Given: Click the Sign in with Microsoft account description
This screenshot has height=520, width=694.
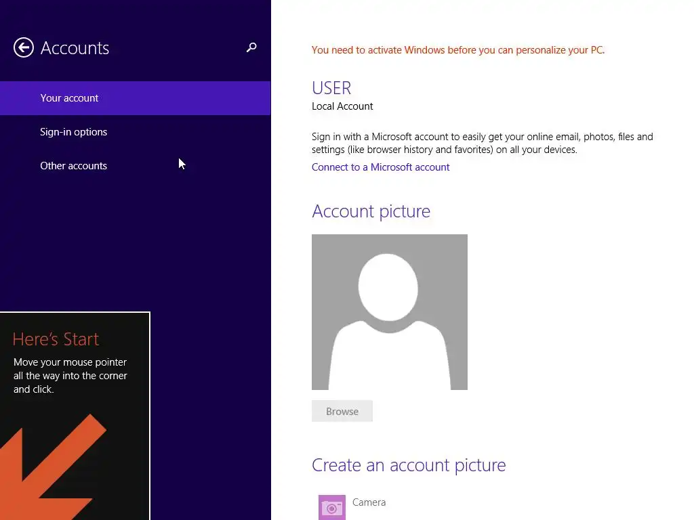Looking at the screenshot, I should [483, 143].
